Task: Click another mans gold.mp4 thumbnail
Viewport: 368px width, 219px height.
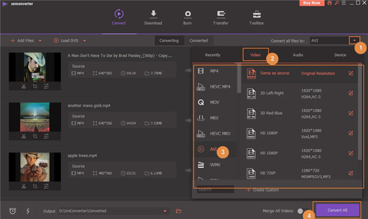Action: (x=35, y=117)
